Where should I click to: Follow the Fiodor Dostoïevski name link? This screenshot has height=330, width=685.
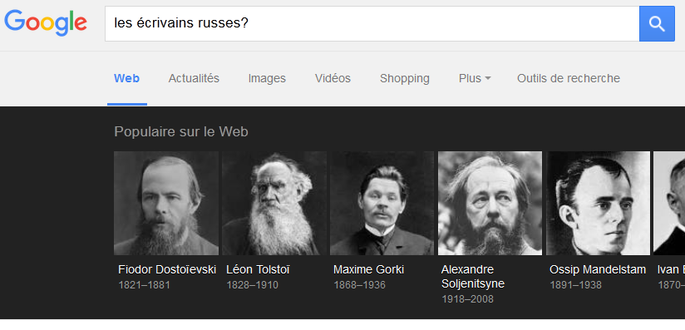pos(167,269)
